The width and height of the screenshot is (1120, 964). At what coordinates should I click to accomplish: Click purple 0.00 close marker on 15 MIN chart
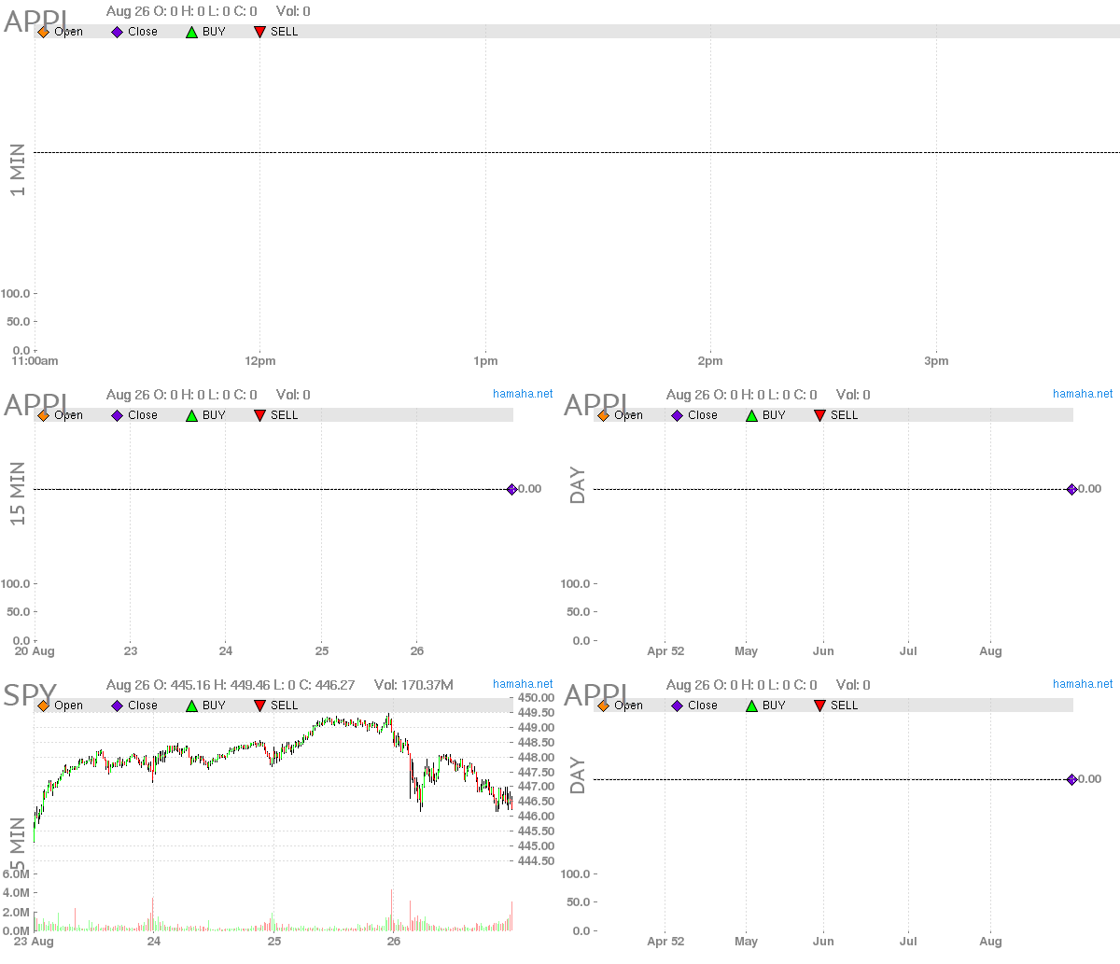(x=511, y=489)
